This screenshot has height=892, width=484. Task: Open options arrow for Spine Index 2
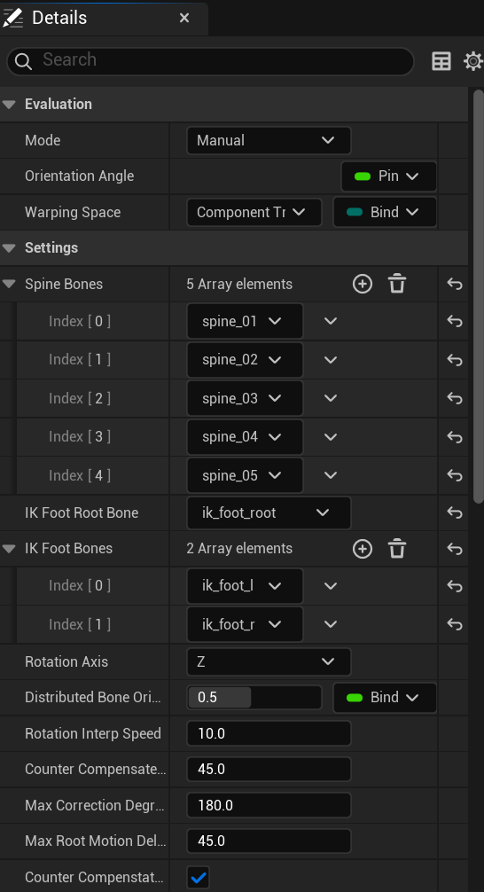(x=331, y=398)
